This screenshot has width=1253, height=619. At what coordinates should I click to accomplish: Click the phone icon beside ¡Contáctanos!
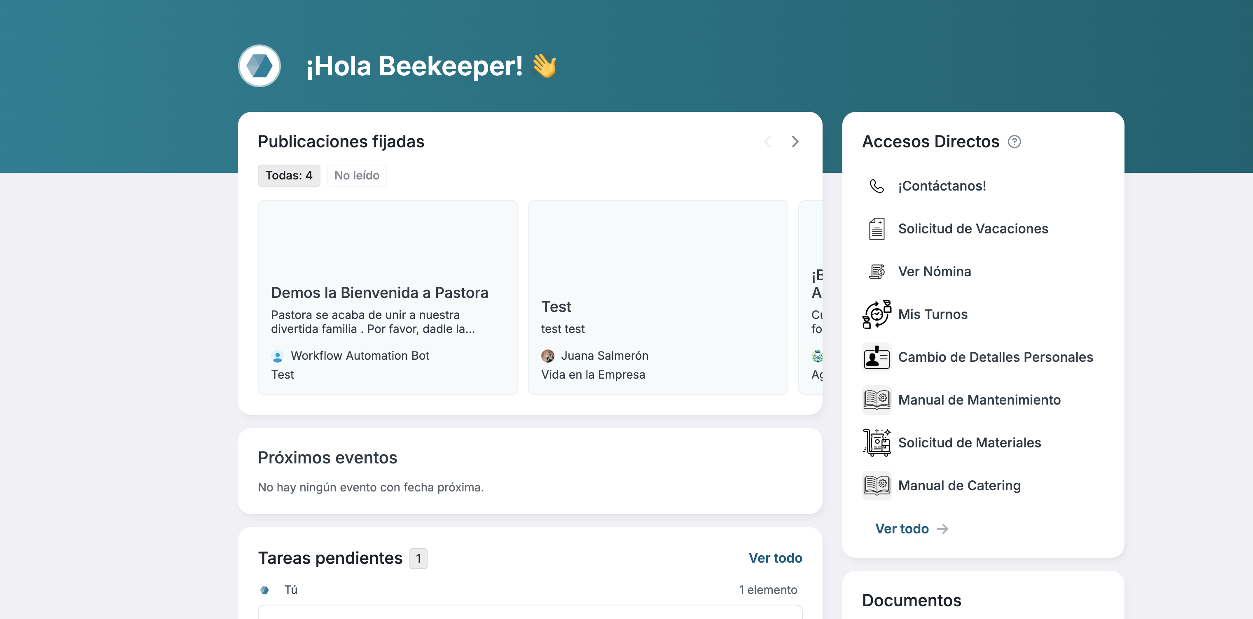click(x=877, y=186)
